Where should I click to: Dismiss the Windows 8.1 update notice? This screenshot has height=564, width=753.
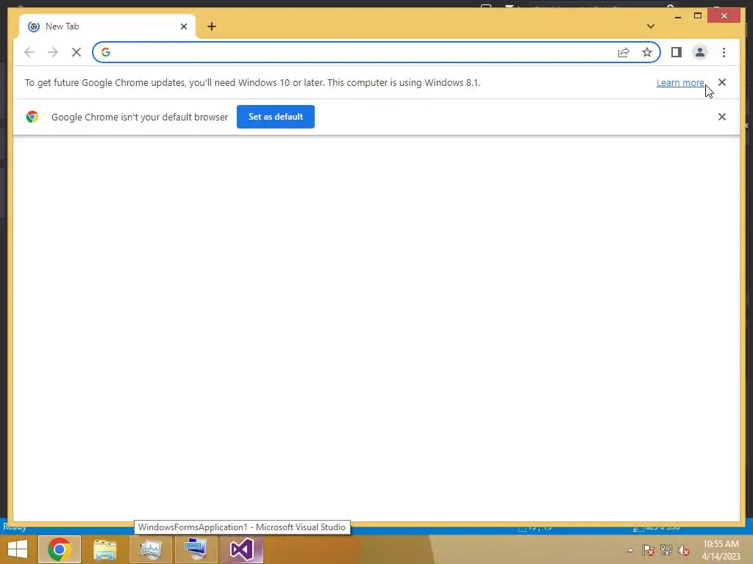(x=722, y=82)
